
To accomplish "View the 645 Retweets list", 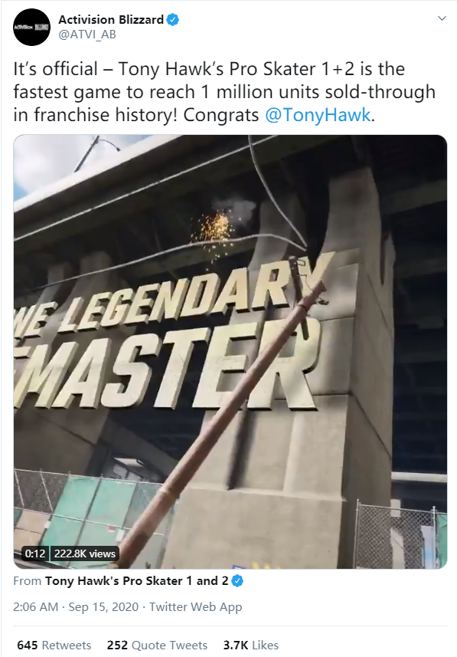I will [54, 645].
